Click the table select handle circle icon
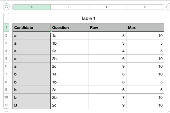The image size is (170, 113). pos(6,7)
